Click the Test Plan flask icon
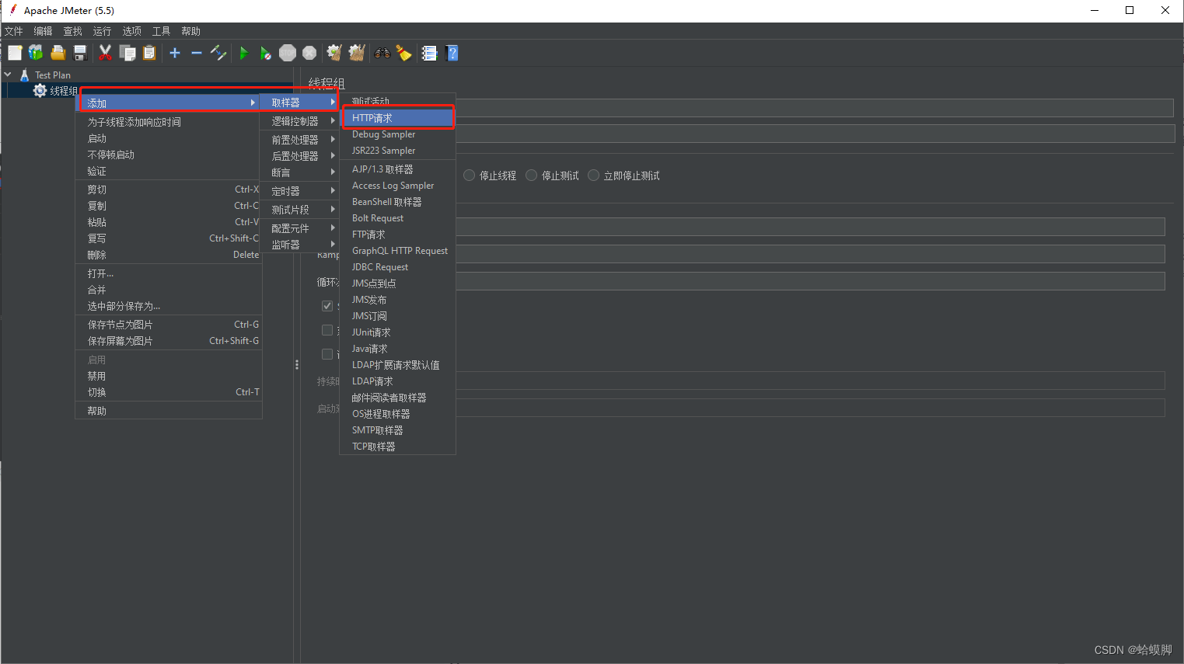 [x=24, y=75]
